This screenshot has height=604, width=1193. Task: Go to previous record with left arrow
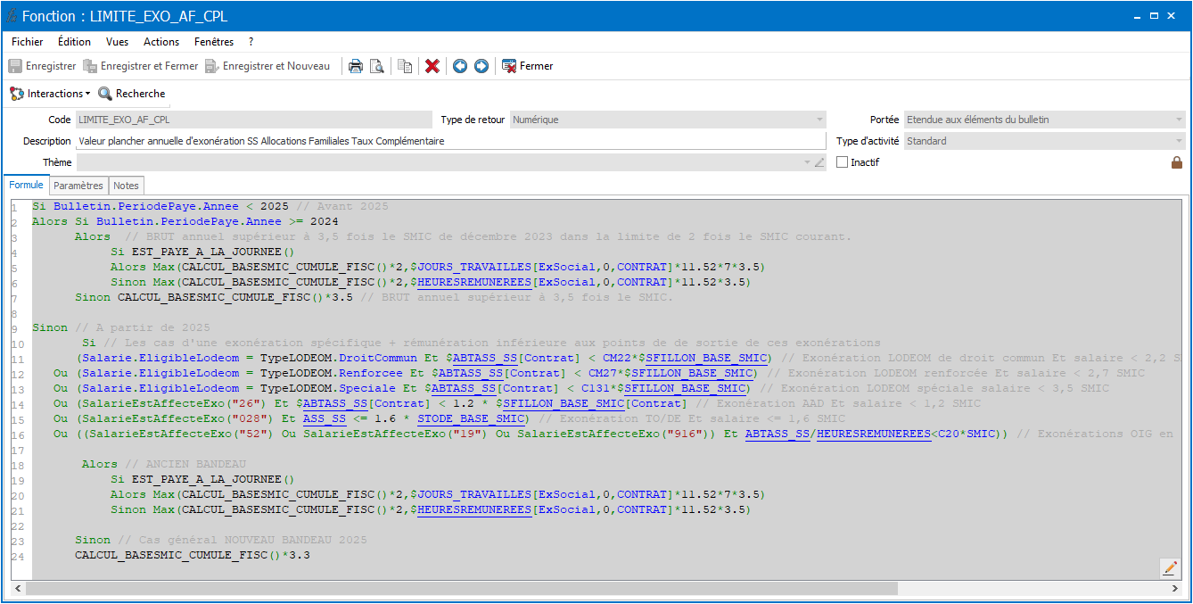[x=460, y=66]
